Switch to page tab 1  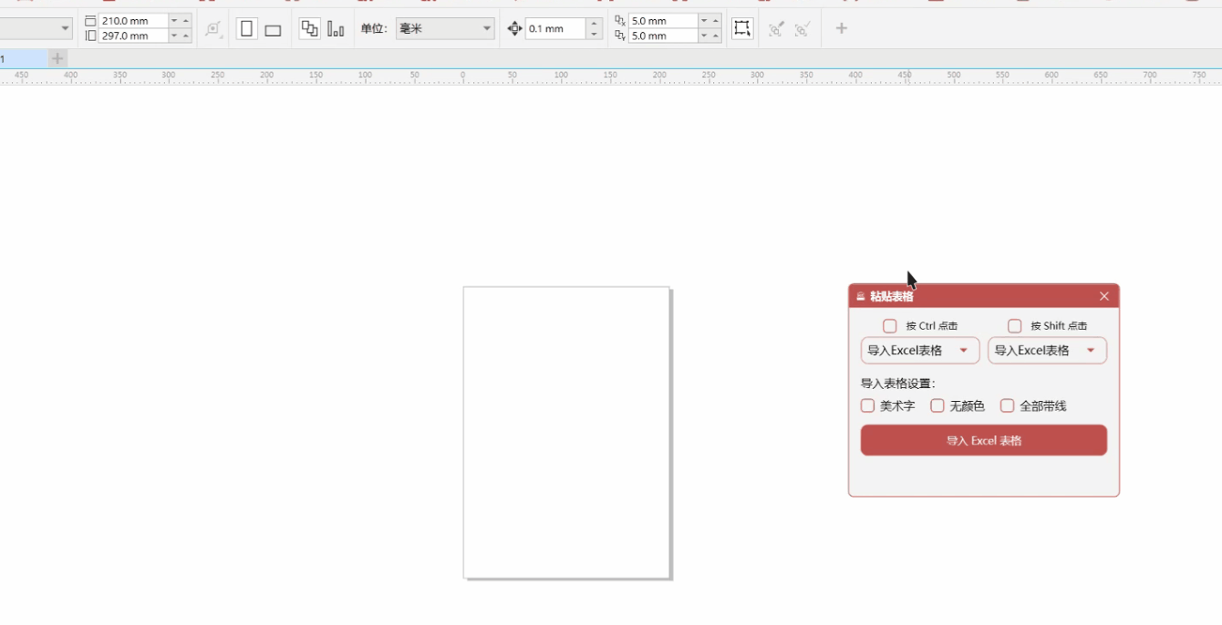[18, 59]
